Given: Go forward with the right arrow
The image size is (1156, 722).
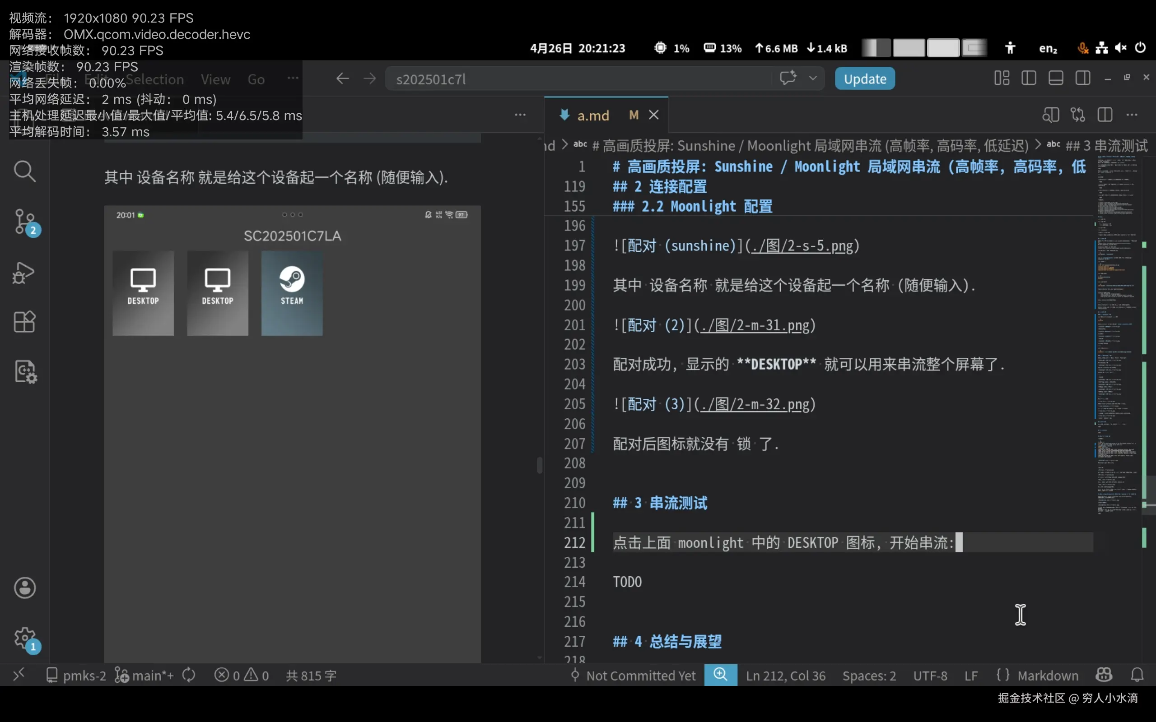Looking at the screenshot, I should pos(370,79).
